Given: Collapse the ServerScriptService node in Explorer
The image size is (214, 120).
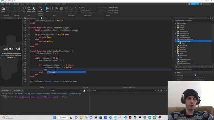Looking at the screenshot, I should click(176, 41).
